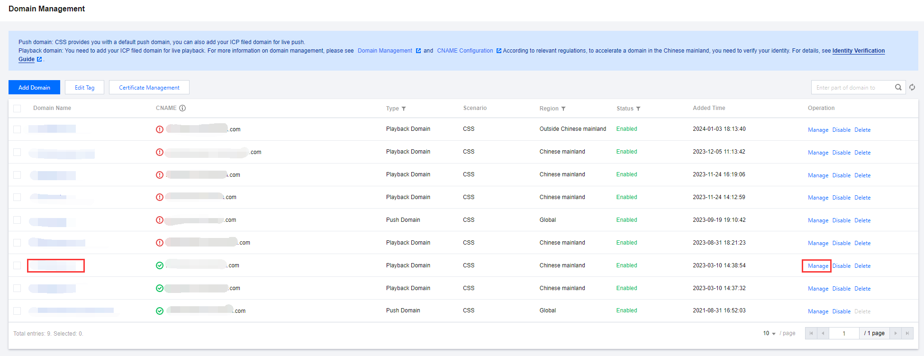Check the row added 2023-11-24 14:12:59
924x356 pixels.
tap(17, 197)
